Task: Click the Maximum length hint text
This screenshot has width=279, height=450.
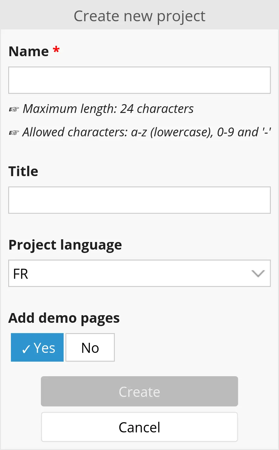Action: pos(108,109)
